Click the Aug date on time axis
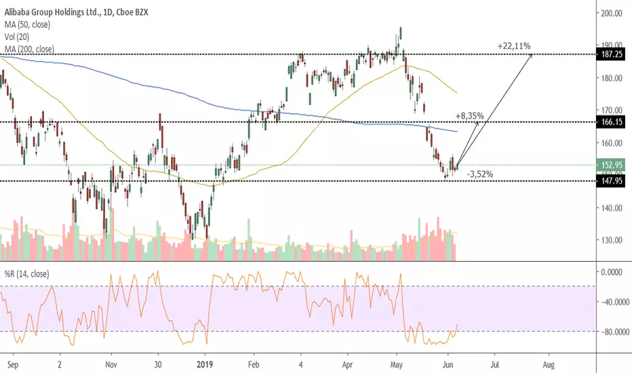 point(548,365)
